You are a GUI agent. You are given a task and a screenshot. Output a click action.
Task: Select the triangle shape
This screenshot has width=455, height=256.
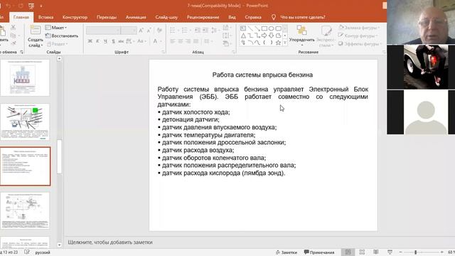(243, 36)
